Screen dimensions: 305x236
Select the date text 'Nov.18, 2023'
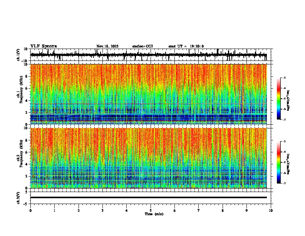(x=107, y=46)
